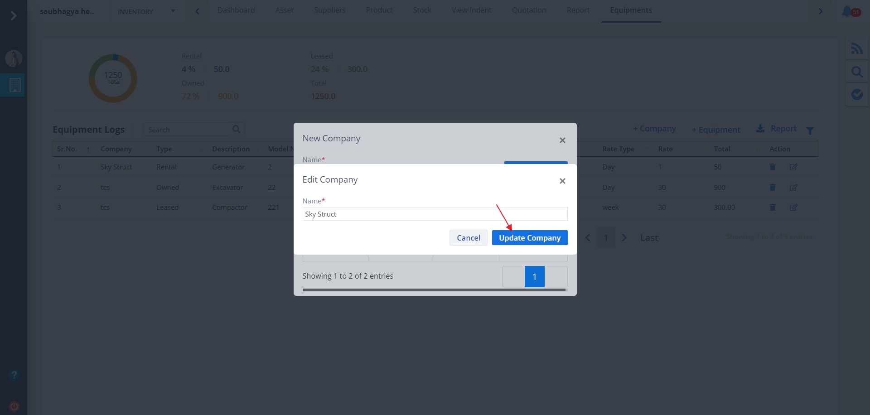The width and height of the screenshot is (870, 415).
Task: Close the New Company dialog
Action: coord(562,140)
